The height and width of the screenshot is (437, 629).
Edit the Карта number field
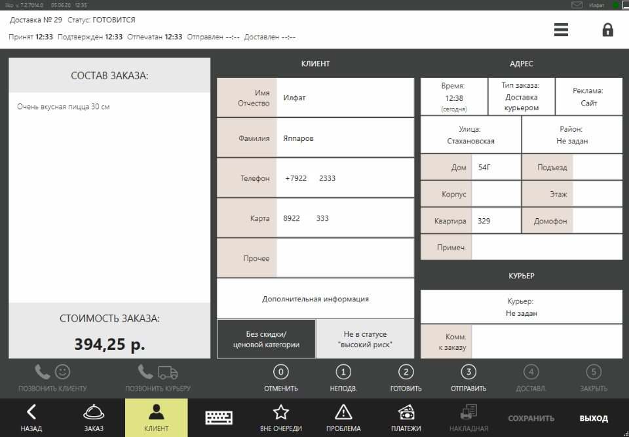click(345, 218)
